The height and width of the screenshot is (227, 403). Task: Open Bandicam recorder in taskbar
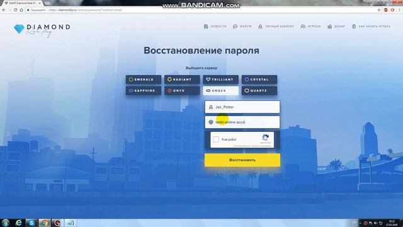click(57, 223)
